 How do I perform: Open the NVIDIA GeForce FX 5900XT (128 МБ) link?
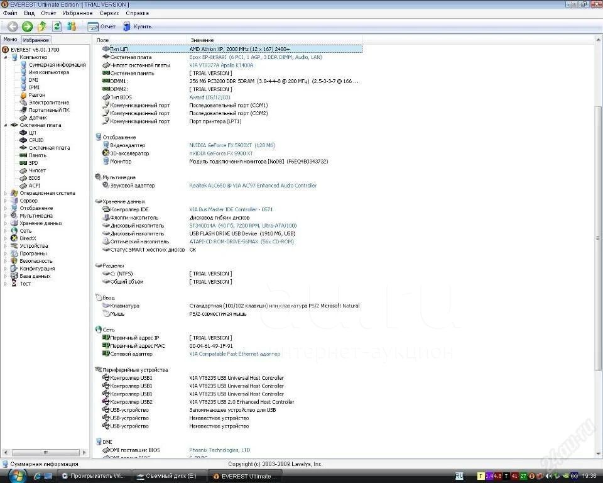(232, 146)
